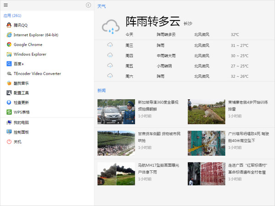275x206 pixels.
Task: Open the hamburger menu icon
Action: pos(5,5)
